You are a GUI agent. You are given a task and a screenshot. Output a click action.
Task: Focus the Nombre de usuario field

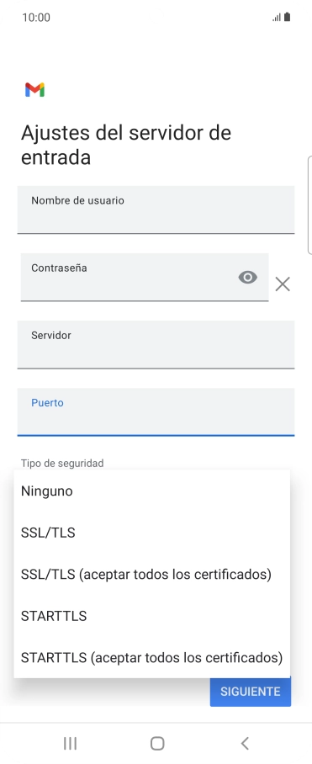pos(156,210)
